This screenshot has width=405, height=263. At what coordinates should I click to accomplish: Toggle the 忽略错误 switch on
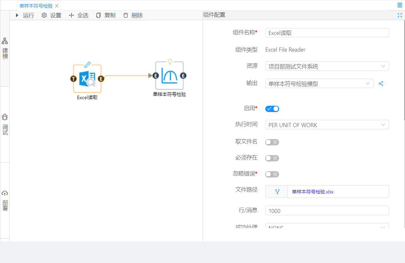(x=272, y=174)
